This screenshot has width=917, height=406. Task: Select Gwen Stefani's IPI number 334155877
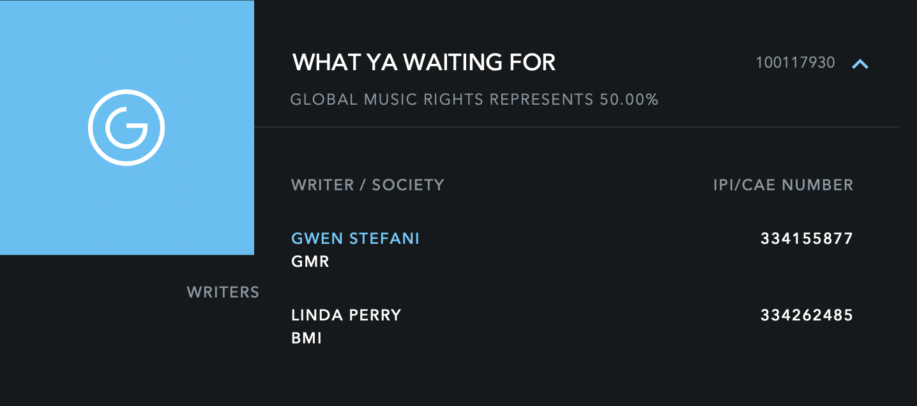point(807,239)
